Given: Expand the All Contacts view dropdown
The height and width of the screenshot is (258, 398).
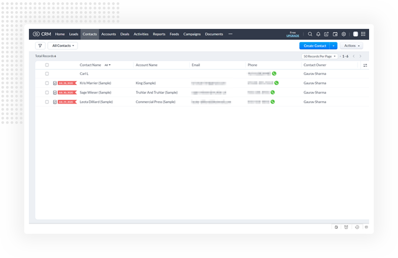Looking at the screenshot, I should pos(63,46).
